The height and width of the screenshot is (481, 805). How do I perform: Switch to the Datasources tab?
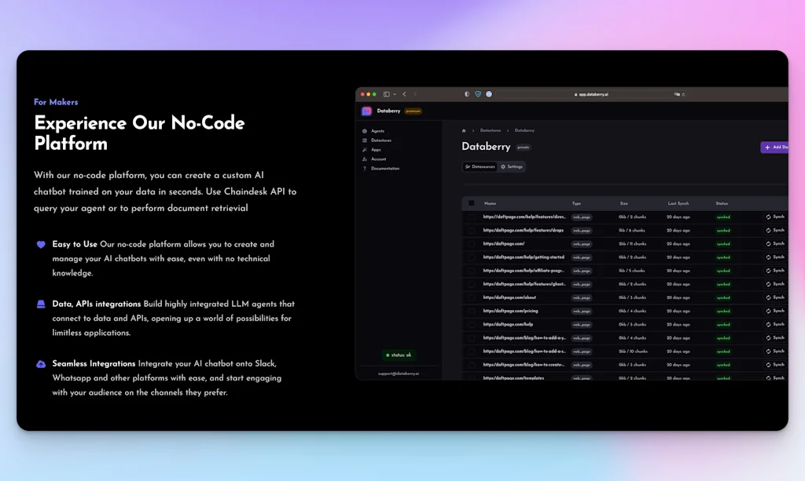click(x=480, y=166)
